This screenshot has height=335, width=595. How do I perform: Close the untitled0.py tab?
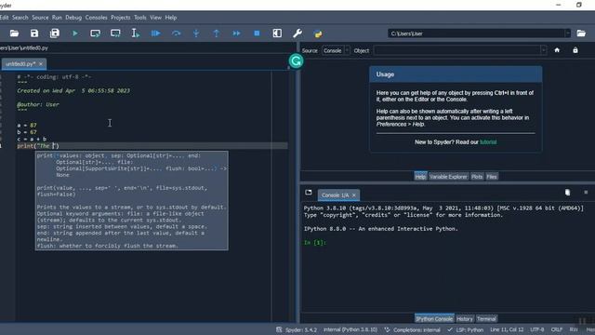(x=41, y=64)
